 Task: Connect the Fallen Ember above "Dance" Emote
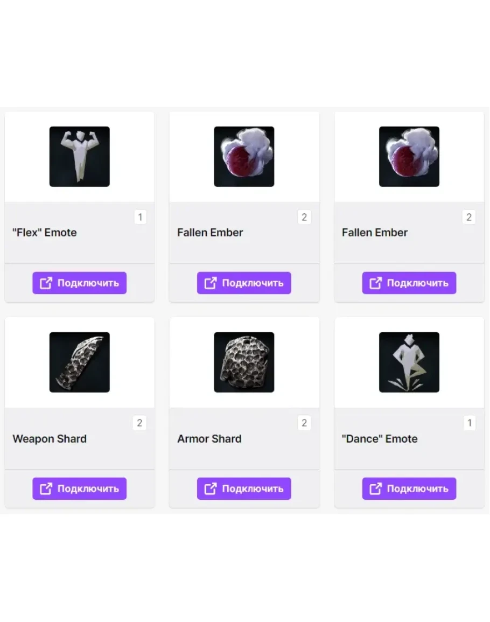pyautogui.click(x=409, y=283)
